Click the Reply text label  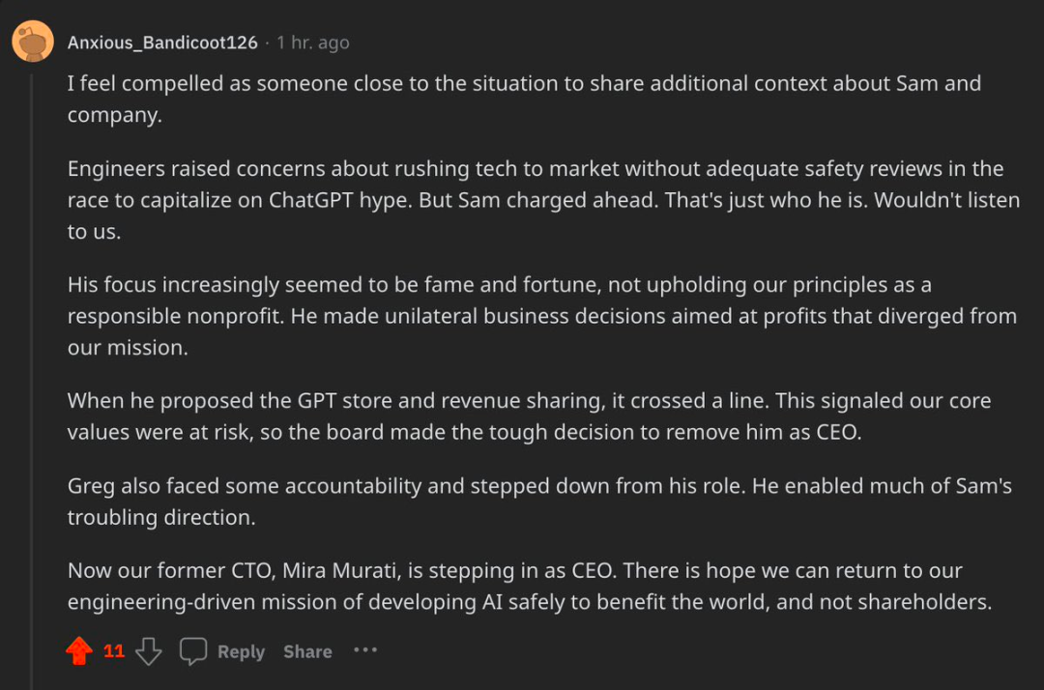[x=241, y=652]
